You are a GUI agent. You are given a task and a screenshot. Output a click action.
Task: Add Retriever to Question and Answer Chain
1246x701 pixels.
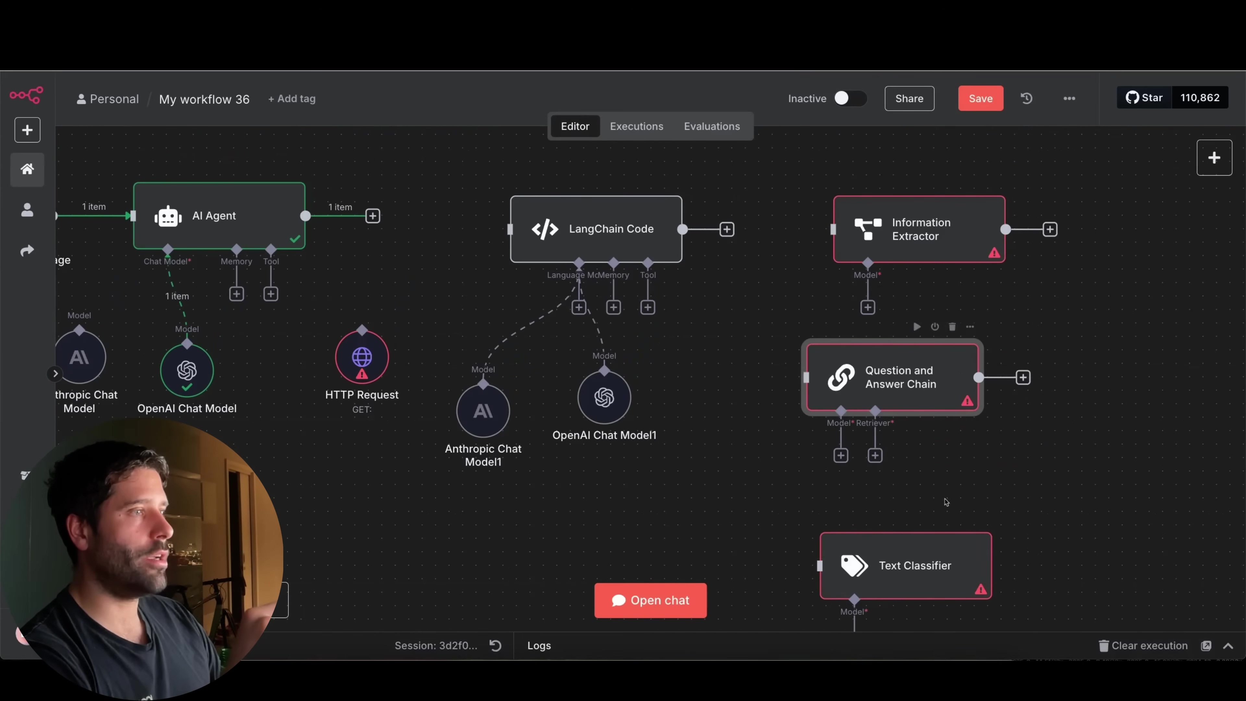[x=875, y=455]
